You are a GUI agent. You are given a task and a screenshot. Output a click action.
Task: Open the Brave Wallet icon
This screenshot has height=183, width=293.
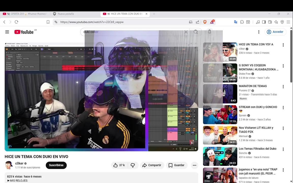[270, 22]
